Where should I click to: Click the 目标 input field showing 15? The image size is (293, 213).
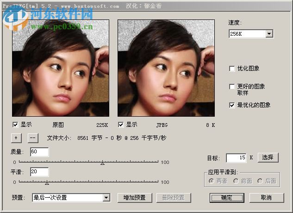[x=236, y=158]
